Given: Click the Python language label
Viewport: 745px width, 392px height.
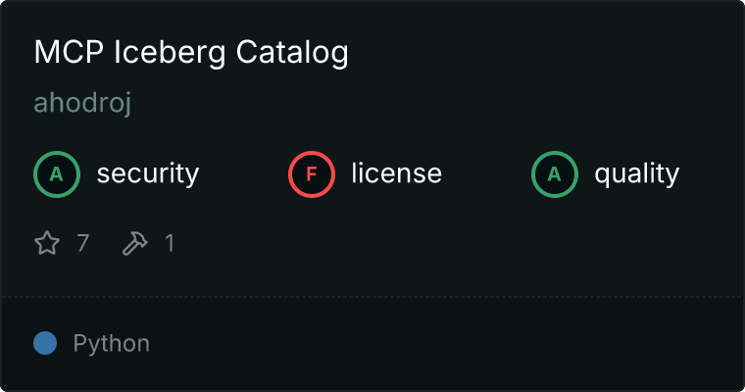Looking at the screenshot, I should point(112,344).
